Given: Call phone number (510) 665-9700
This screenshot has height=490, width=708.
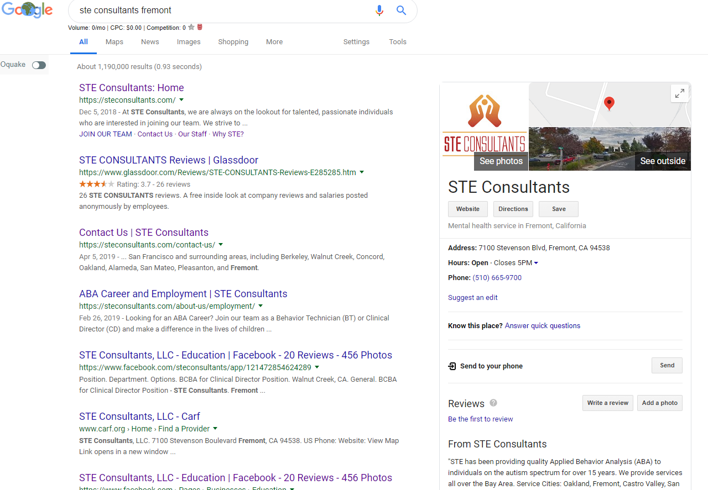Looking at the screenshot, I should click(x=497, y=278).
